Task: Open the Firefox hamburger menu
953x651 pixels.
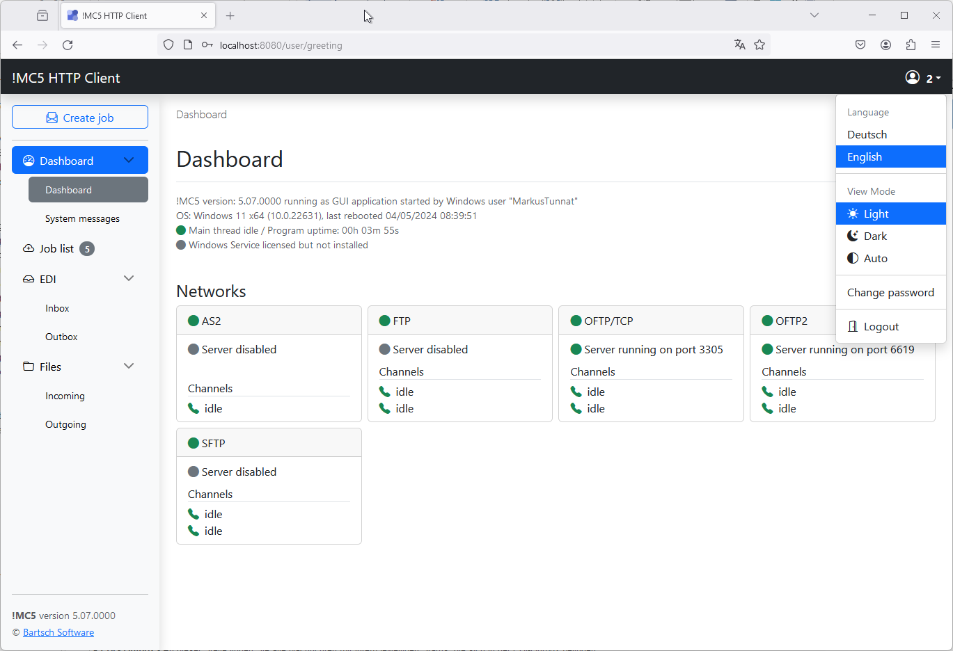Action: coord(936,45)
